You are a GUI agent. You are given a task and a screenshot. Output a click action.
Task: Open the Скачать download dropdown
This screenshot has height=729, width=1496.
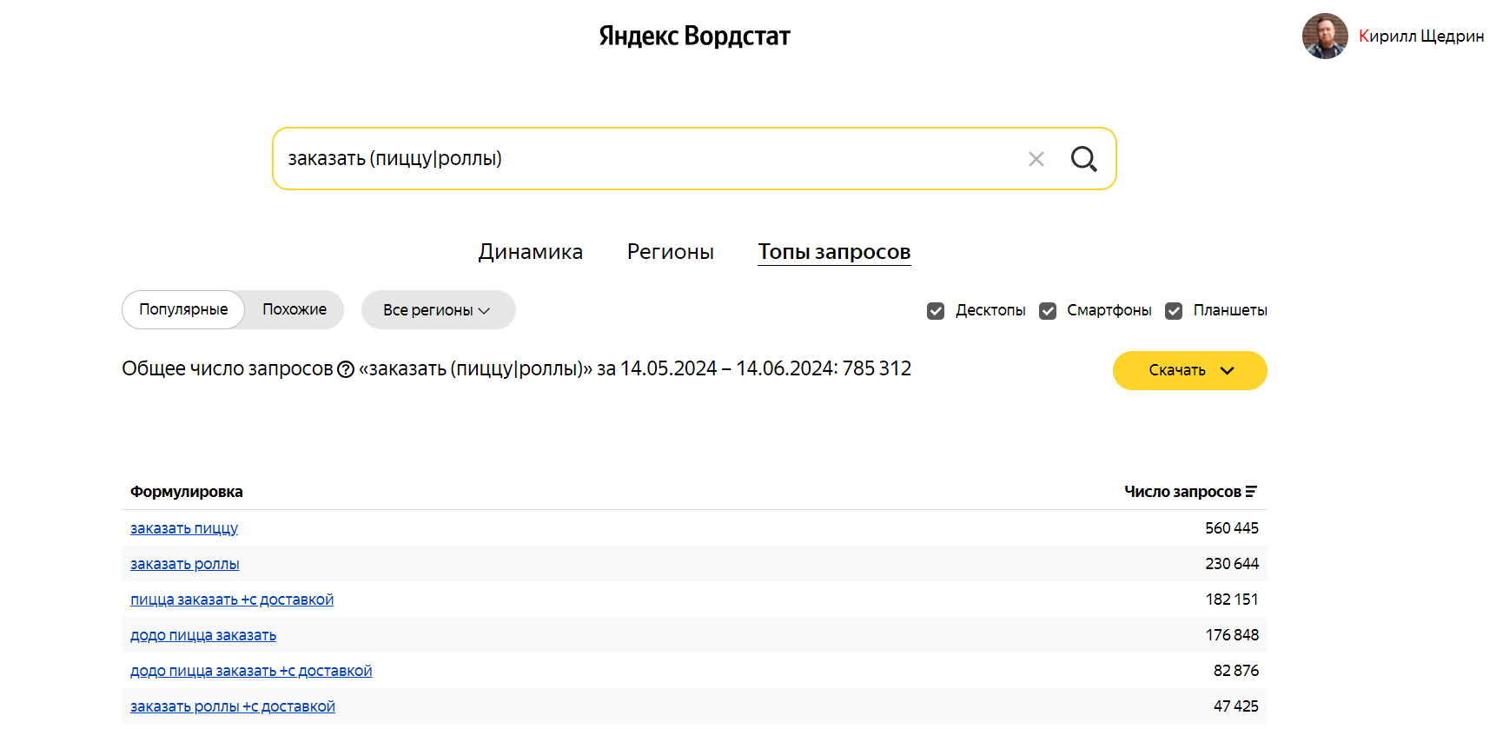click(1189, 371)
